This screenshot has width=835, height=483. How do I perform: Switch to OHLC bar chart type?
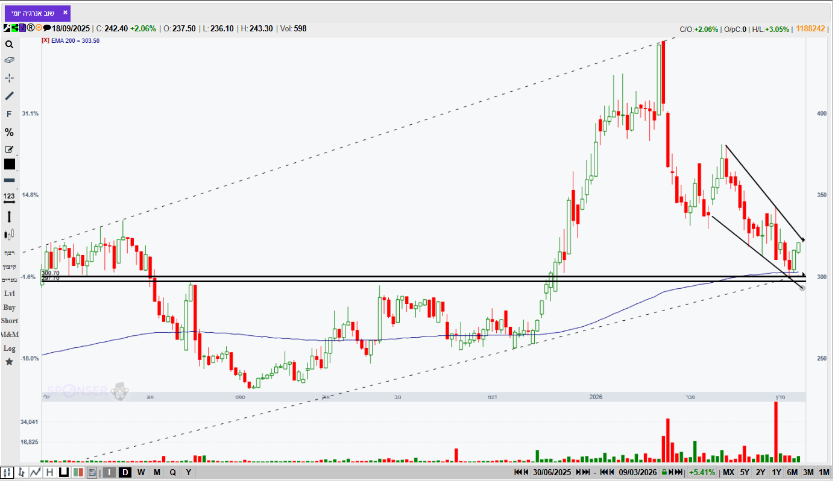[x=22, y=472]
